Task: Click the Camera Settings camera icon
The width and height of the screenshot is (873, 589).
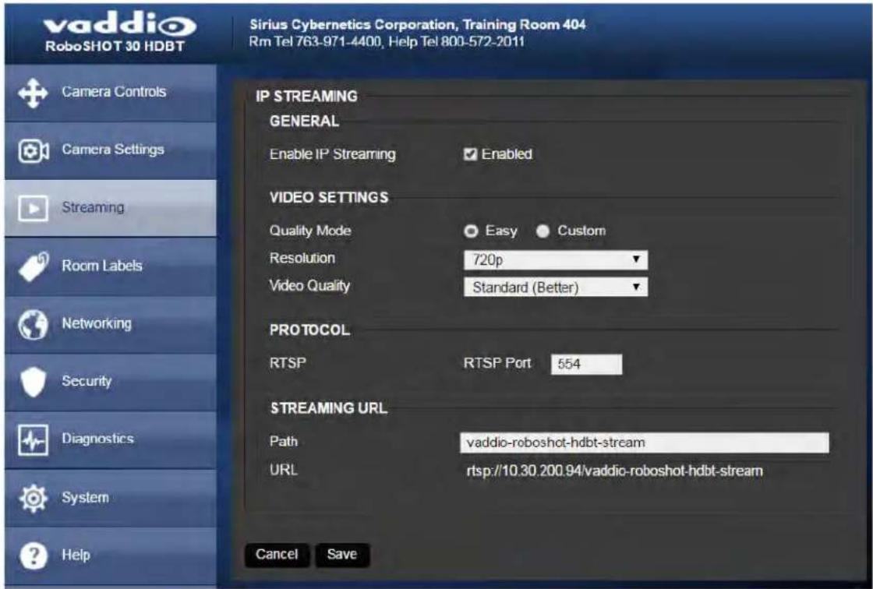Action: click(34, 151)
